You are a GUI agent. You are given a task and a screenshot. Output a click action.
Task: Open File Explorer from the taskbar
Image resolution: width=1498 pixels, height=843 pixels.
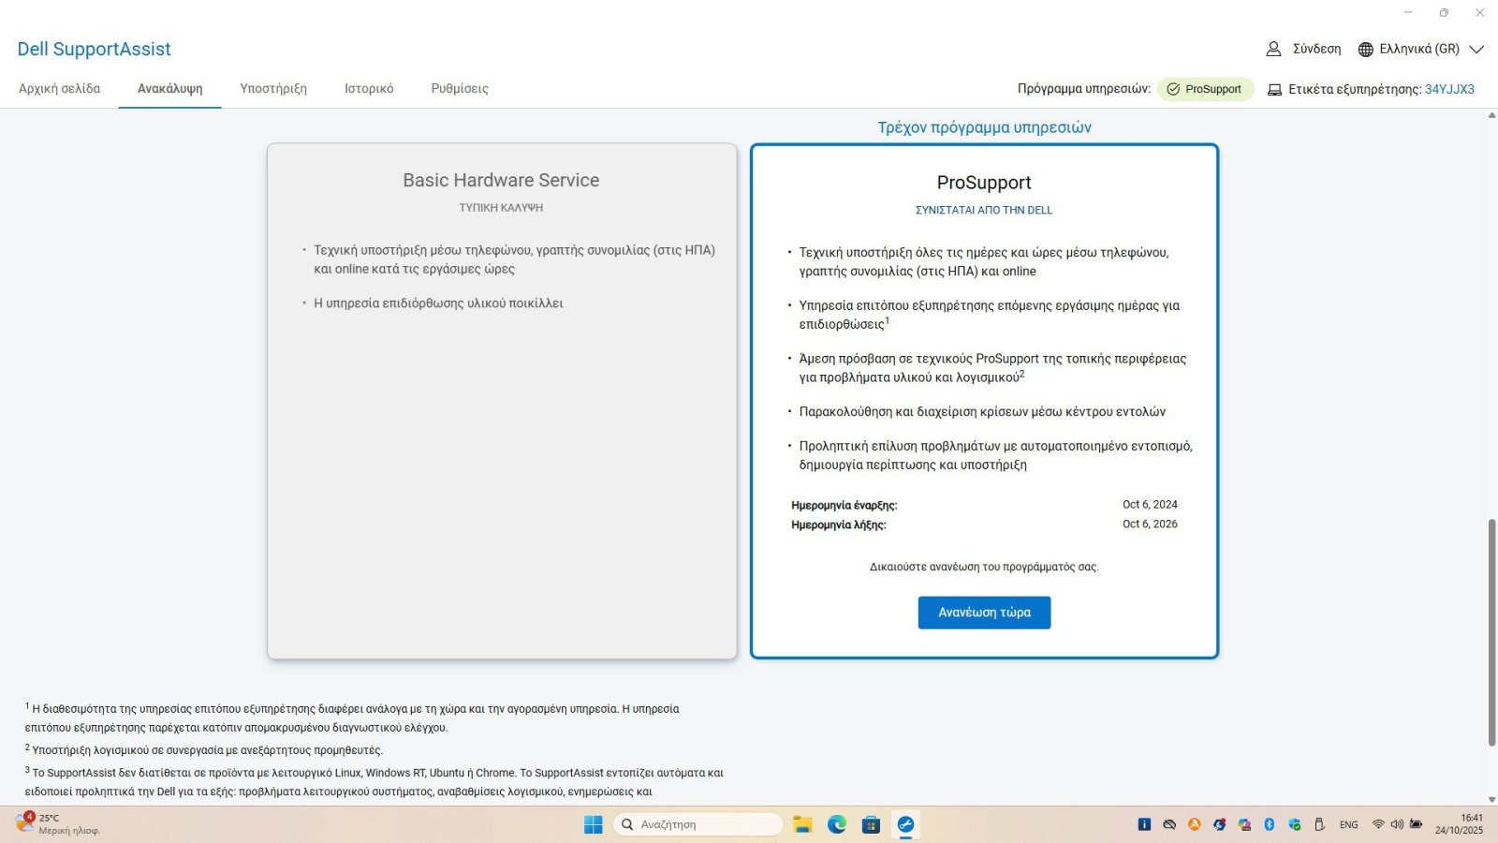click(x=802, y=824)
